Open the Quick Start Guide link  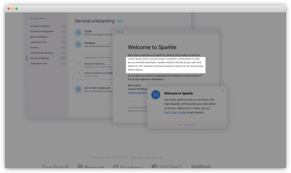(x=175, y=112)
